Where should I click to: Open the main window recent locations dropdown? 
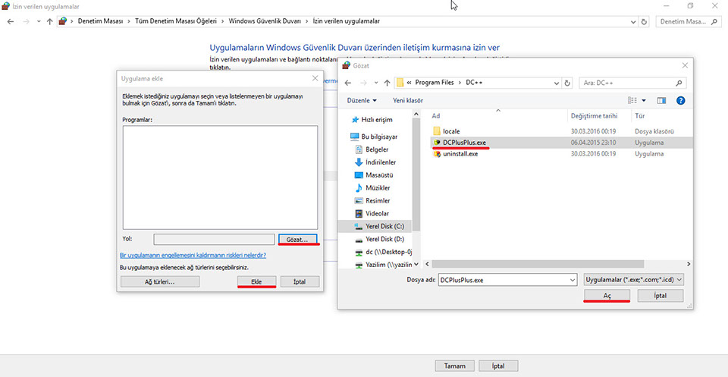39,21
